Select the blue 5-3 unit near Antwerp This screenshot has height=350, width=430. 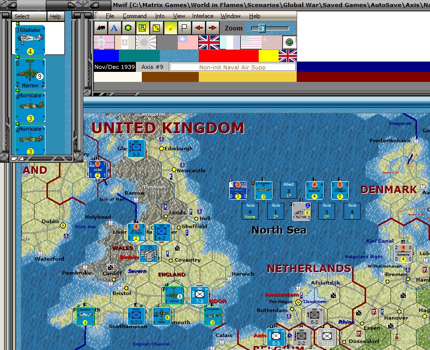click(x=276, y=337)
